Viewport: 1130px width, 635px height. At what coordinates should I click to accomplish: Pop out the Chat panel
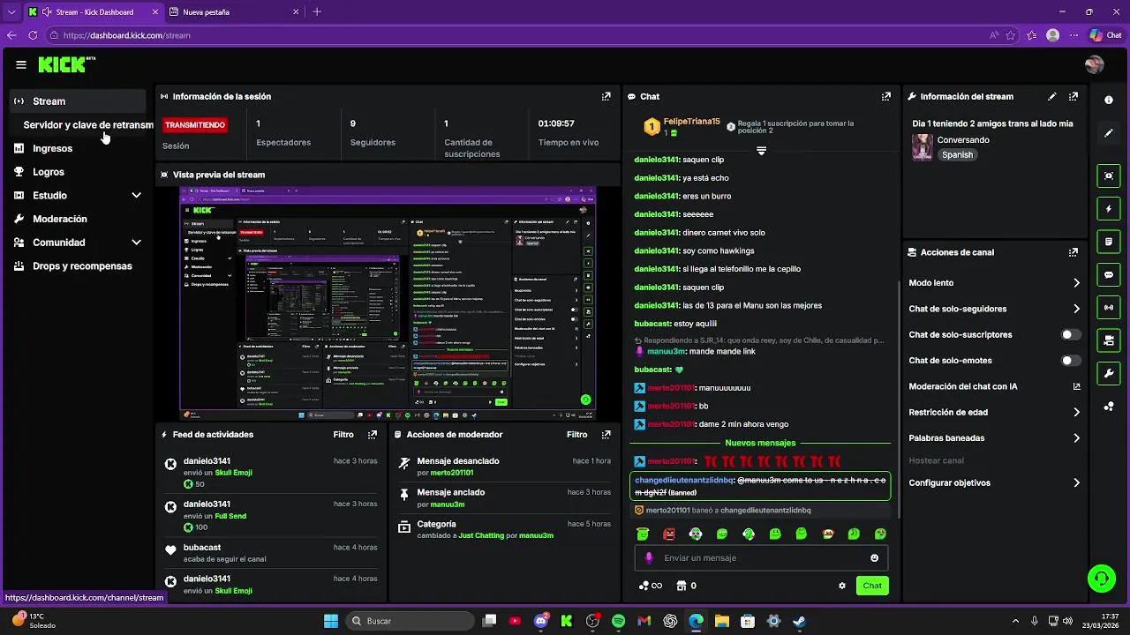(x=886, y=96)
